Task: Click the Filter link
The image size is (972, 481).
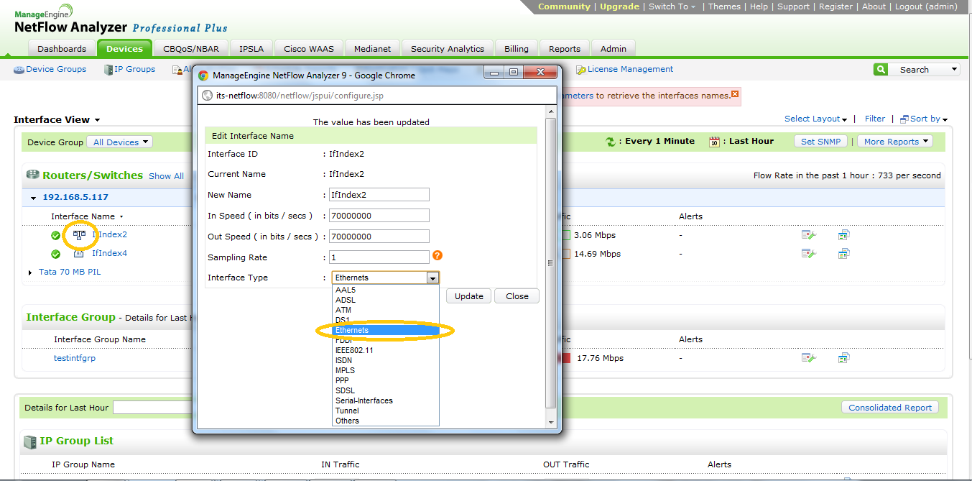Action: coord(875,119)
